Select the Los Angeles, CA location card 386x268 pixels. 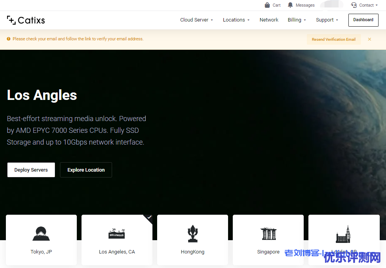[117, 240]
